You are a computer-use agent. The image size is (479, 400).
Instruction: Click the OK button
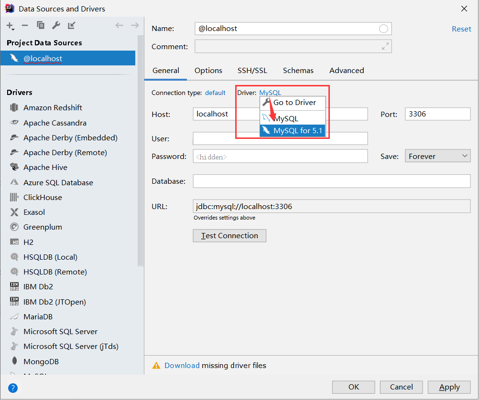(353, 387)
